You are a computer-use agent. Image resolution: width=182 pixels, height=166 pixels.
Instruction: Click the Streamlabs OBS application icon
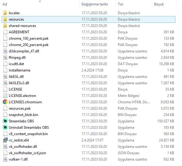click(5, 121)
